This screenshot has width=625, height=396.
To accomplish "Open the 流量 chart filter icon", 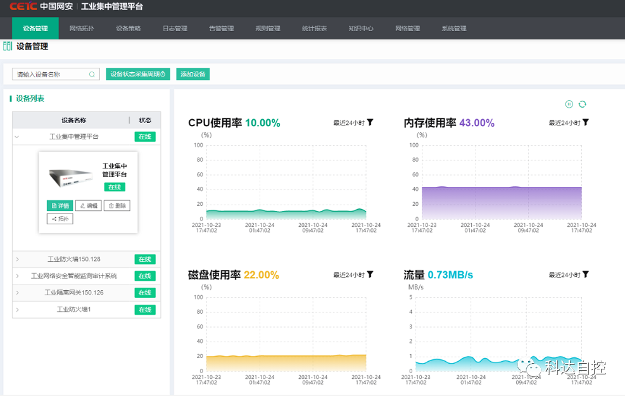I will coord(584,274).
